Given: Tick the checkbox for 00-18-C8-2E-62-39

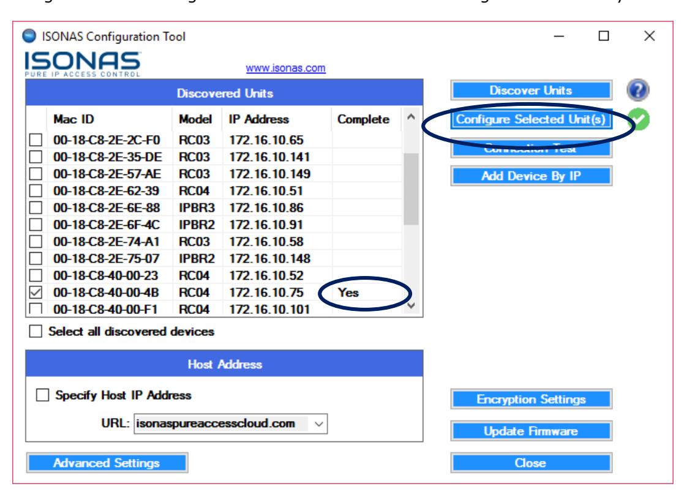Looking at the screenshot, I should (x=36, y=191).
